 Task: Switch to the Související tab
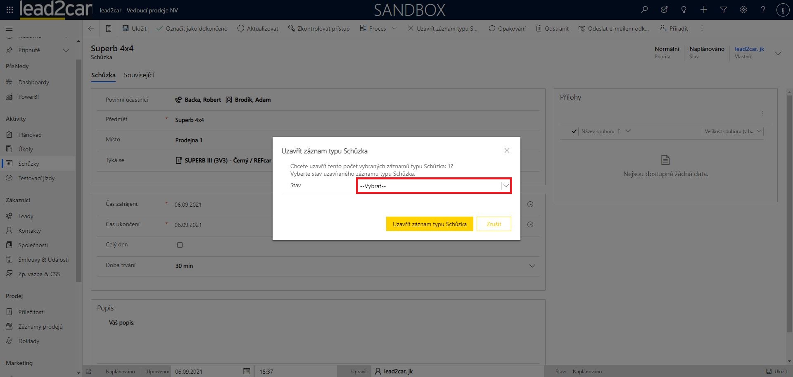tap(139, 75)
